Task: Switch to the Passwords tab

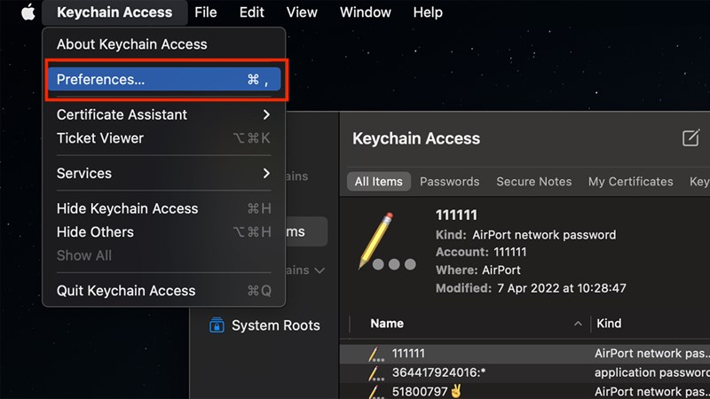Action: pos(449,182)
